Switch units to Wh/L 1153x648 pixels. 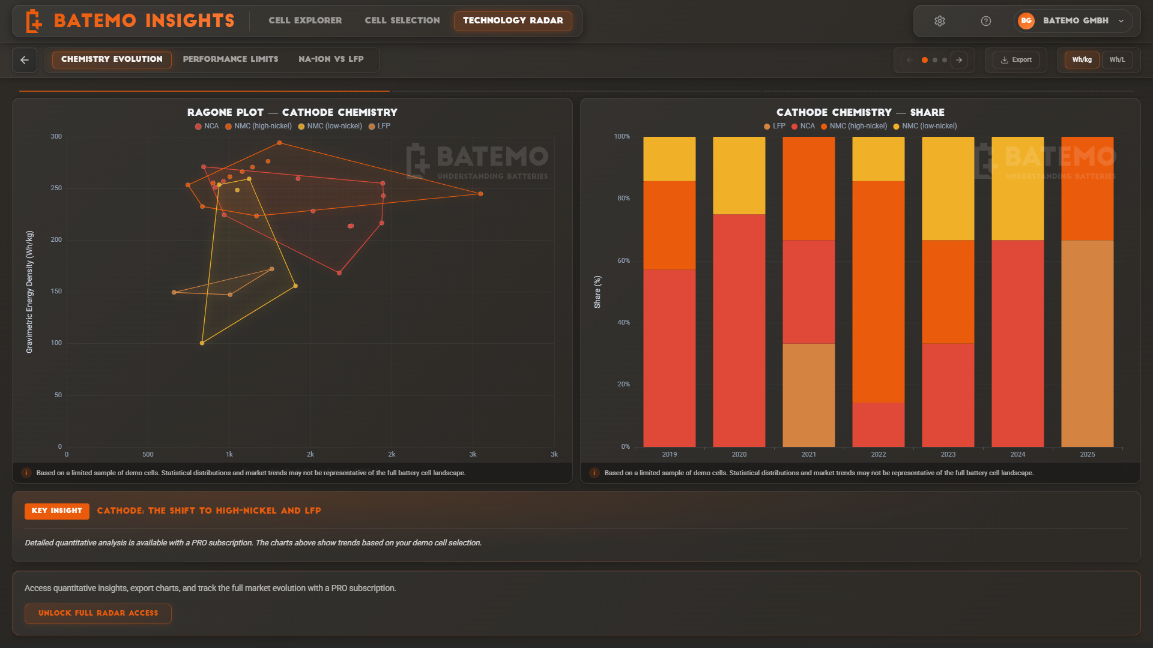pyautogui.click(x=1117, y=60)
